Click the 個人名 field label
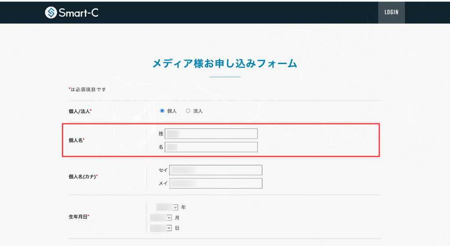 tap(76, 140)
